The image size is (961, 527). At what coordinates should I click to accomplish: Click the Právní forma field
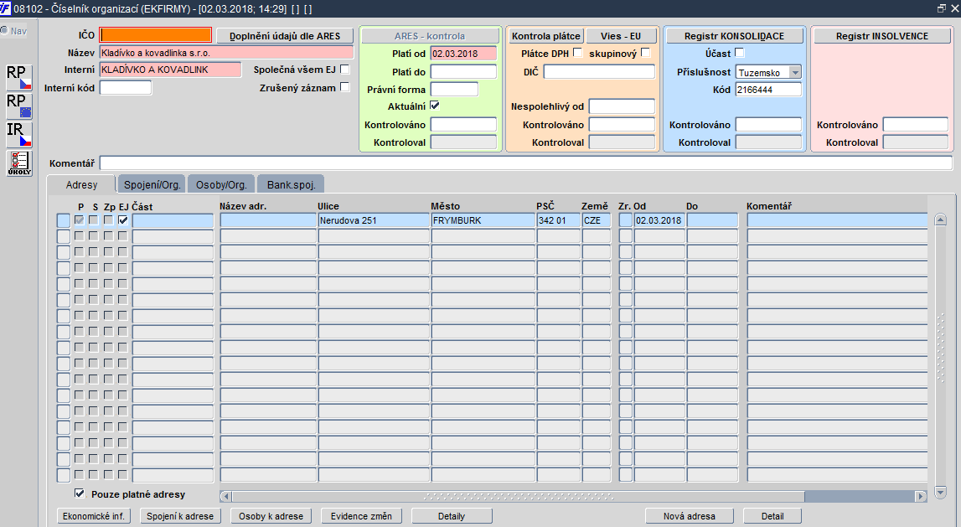click(454, 89)
